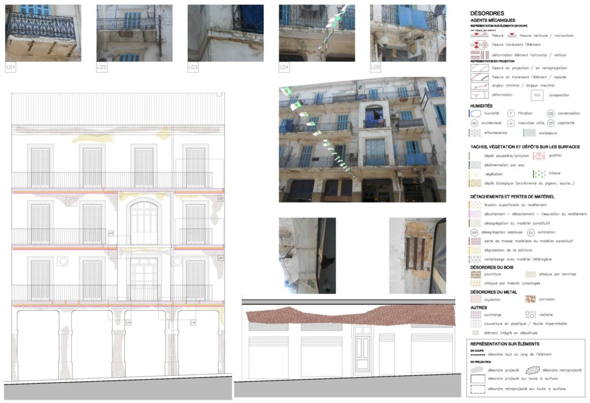Click the red XXX prospection box
590x403 pixels.
(x=537, y=95)
